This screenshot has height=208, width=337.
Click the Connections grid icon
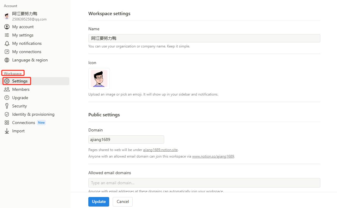tap(7, 123)
